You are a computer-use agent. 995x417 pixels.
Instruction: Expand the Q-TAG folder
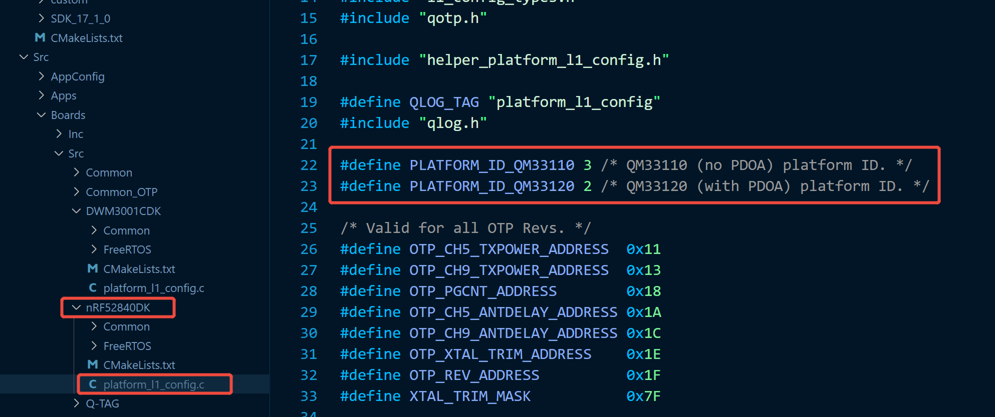coord(76,403)
